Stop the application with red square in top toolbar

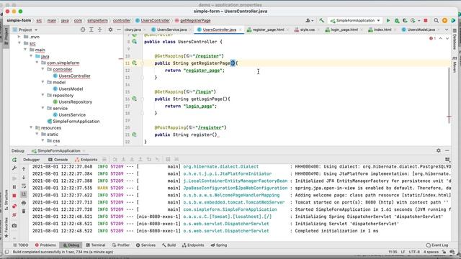click(x=426, y=21)
